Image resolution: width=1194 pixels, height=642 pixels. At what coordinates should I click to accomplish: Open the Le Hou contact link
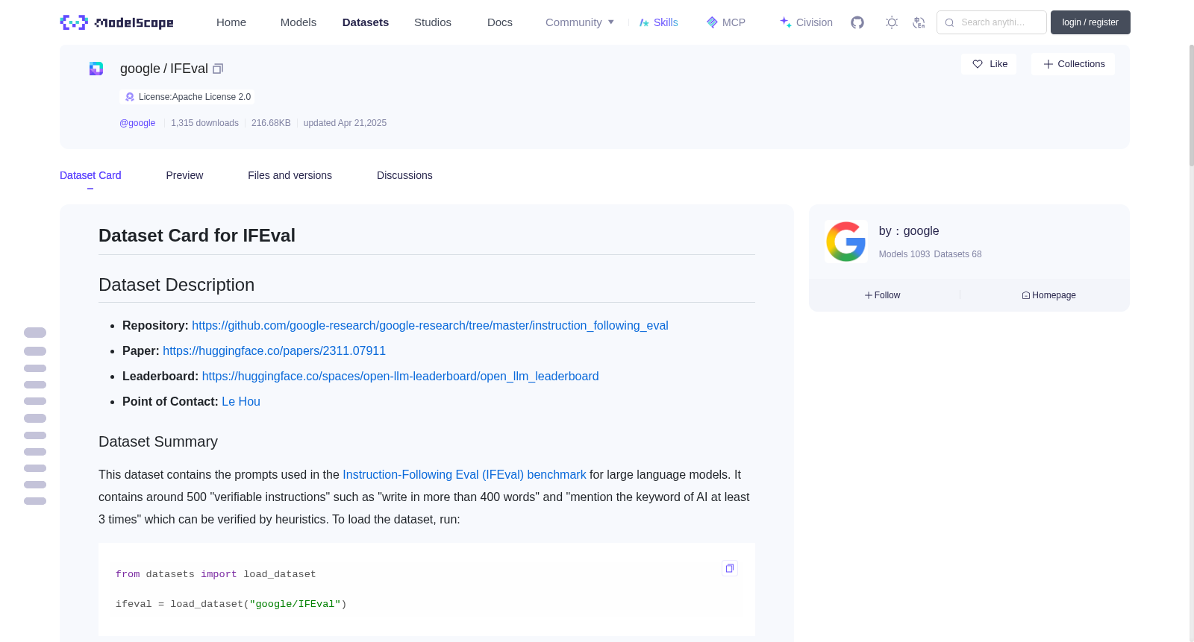coord(241,402)
